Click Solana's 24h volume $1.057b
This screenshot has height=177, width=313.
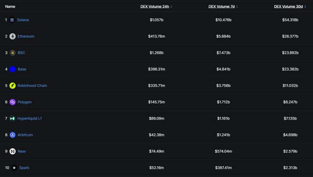[x=156, y=20]
